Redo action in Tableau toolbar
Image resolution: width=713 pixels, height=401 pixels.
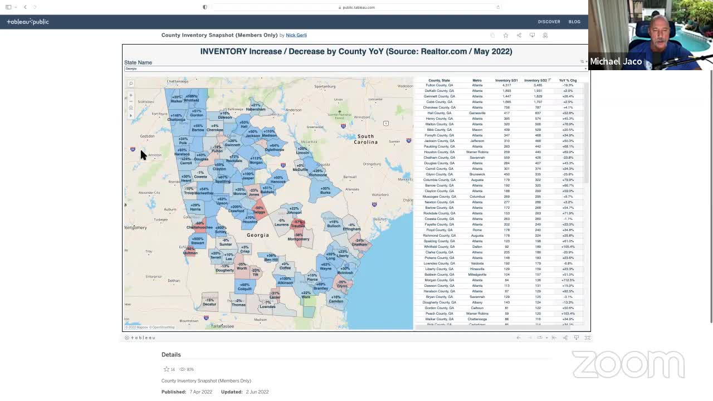(529, 338)
